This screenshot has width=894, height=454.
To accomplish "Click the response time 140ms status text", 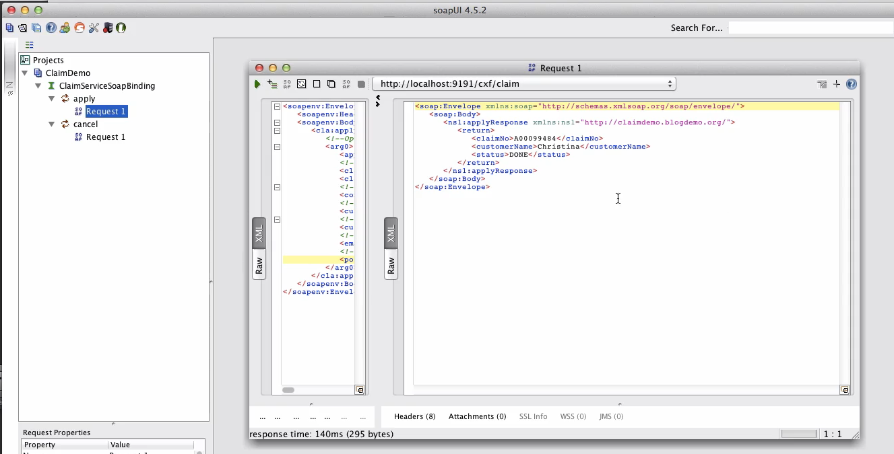I will point(321,434).
